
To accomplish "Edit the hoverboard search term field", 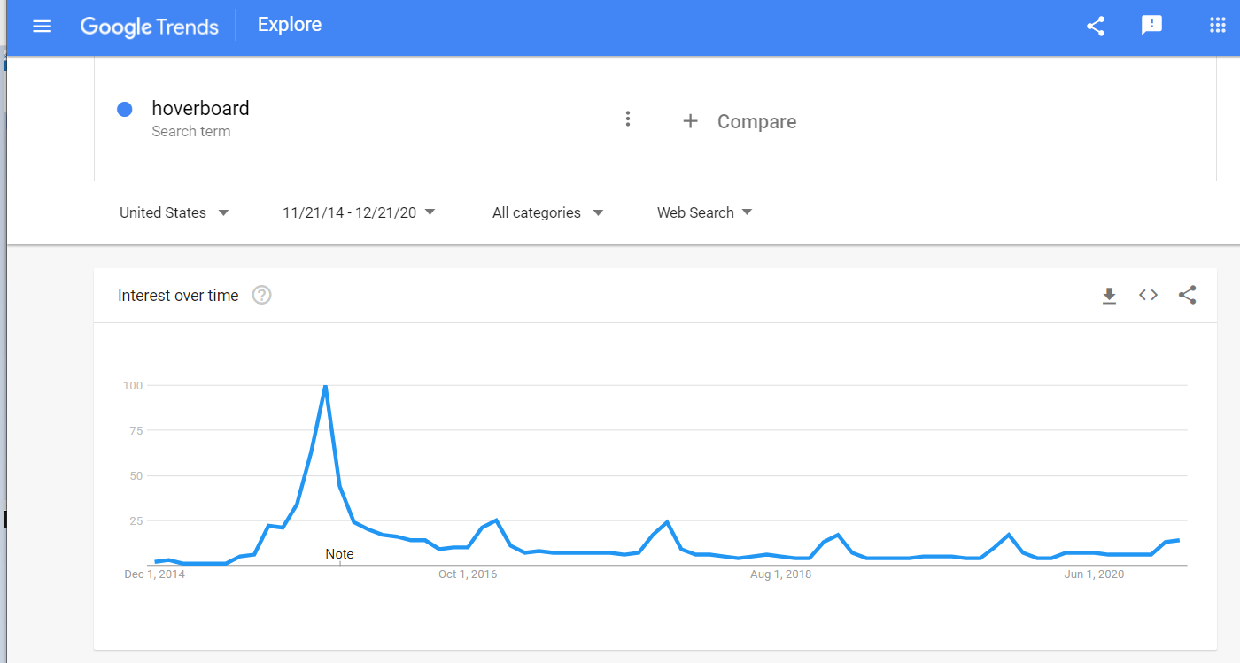I will click(x=375, y=119).
